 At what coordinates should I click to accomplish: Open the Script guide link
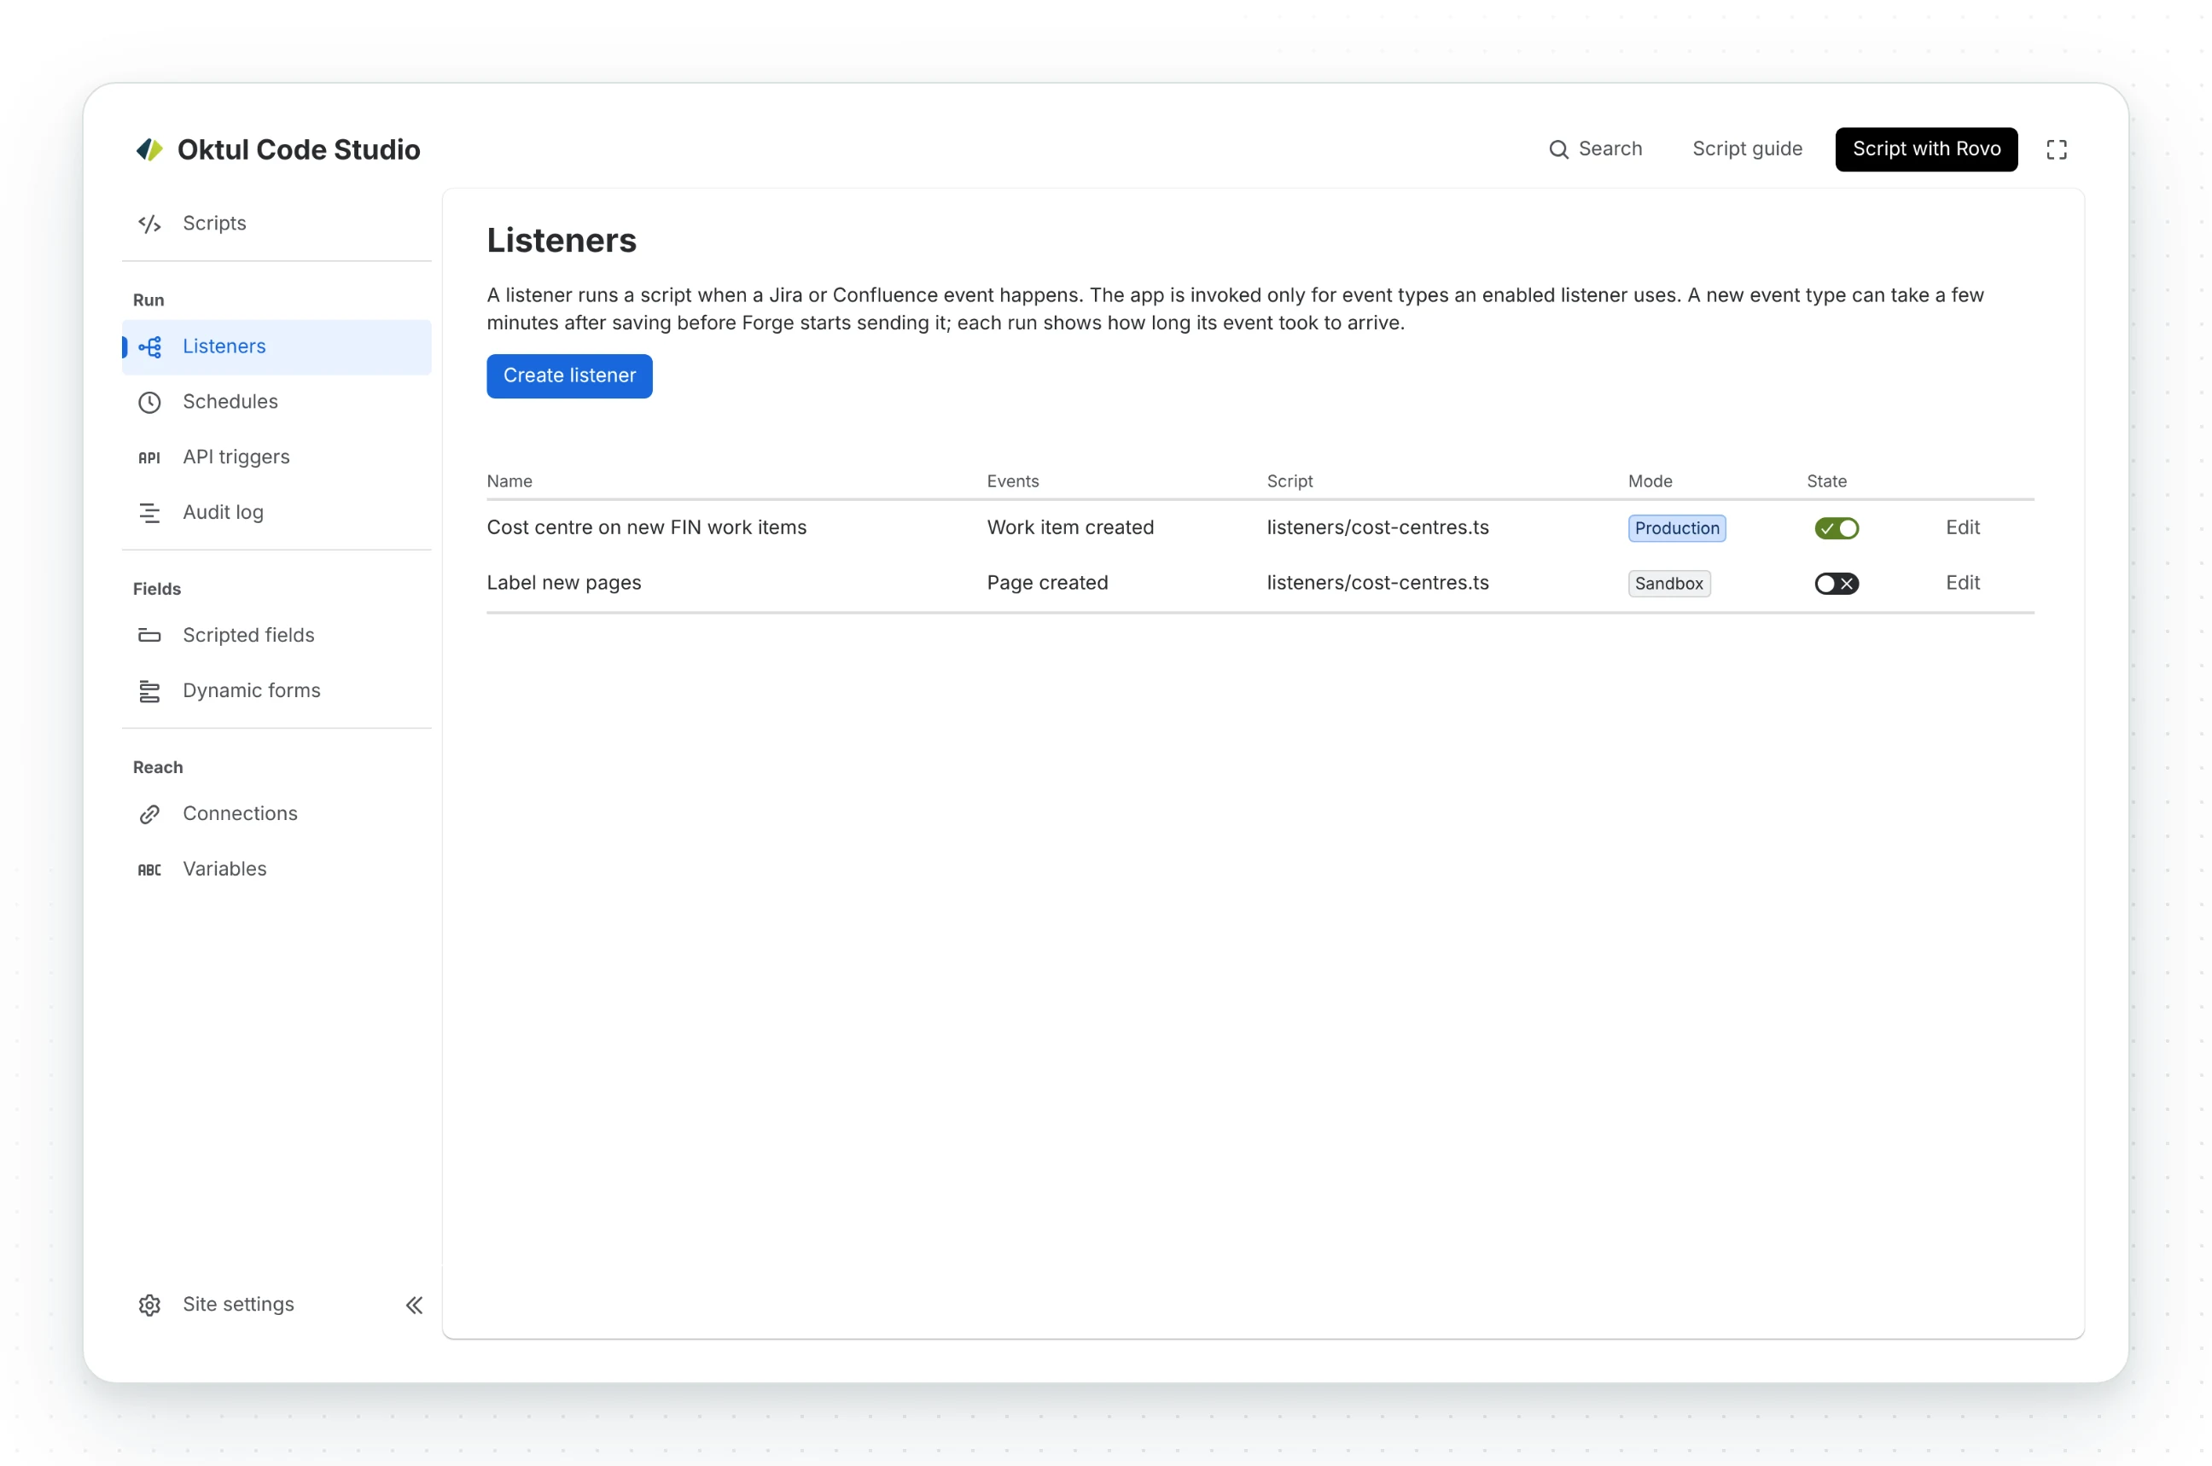click(1748, 149)
